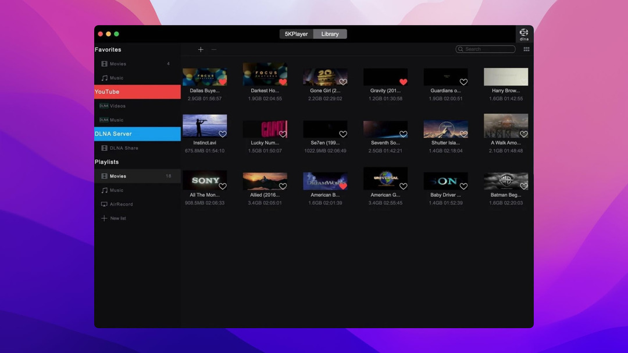Favorite Guardians movie with heart icon
The image size is (628, 353).
463,82
